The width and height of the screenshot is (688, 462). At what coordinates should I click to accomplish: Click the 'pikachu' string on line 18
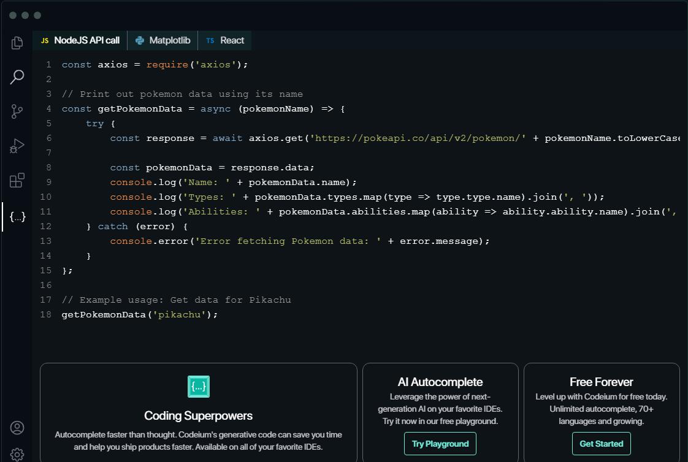(179, 314)
